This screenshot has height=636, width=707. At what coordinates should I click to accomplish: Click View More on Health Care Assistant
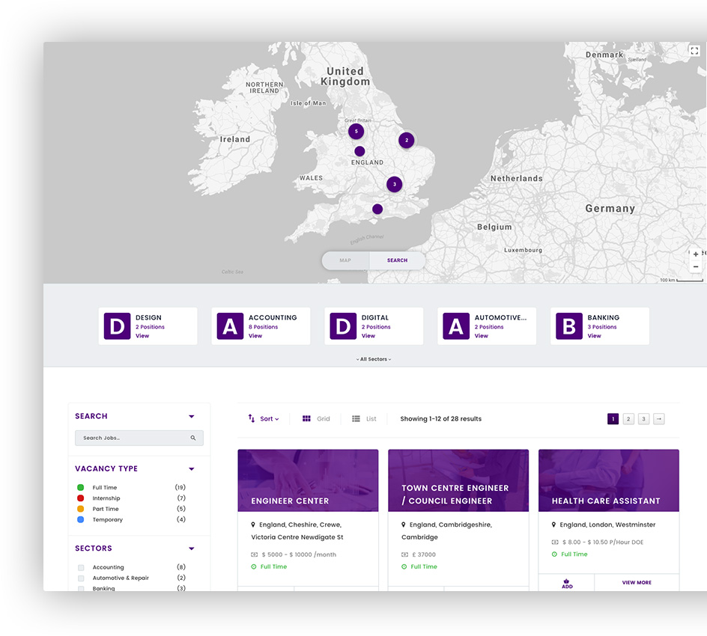coord(637,582)
